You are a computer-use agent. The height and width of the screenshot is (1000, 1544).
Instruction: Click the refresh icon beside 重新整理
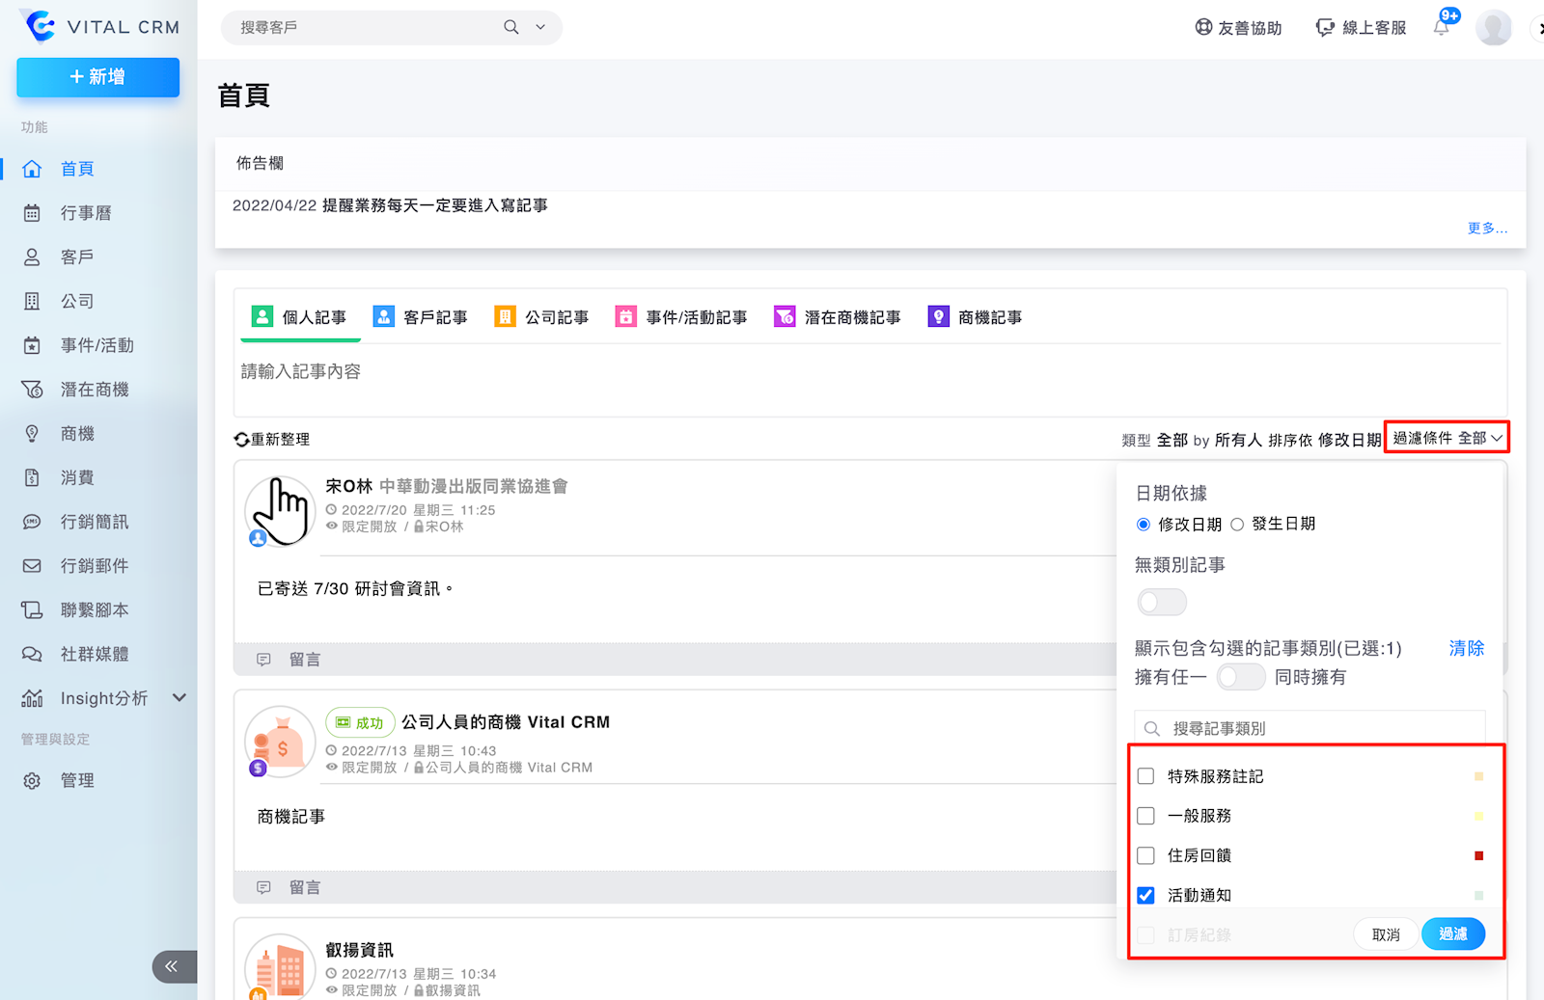[x=241, y=440]
